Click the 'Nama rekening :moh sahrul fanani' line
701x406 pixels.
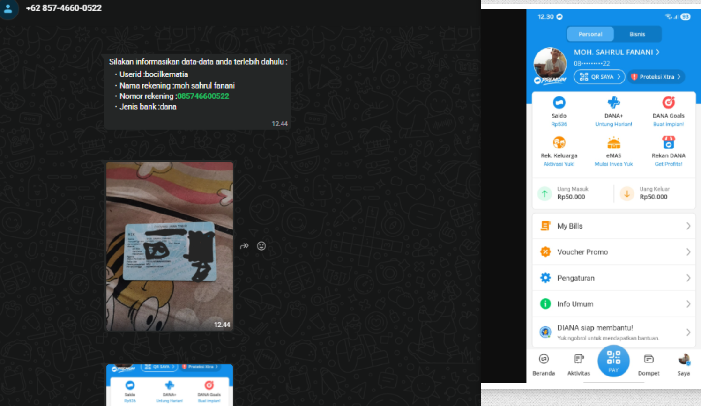177,85
